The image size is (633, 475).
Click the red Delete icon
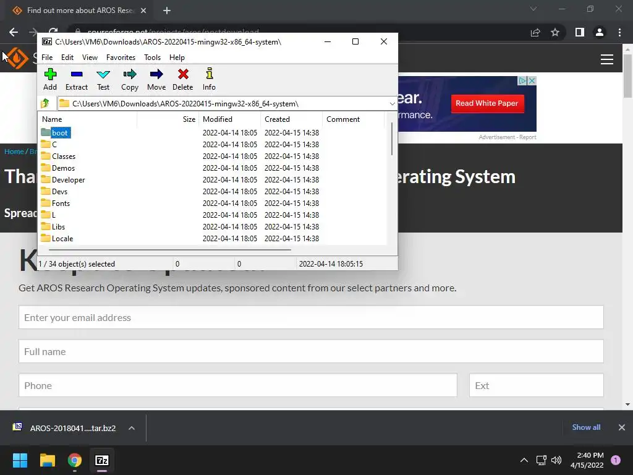coord(183,79)
